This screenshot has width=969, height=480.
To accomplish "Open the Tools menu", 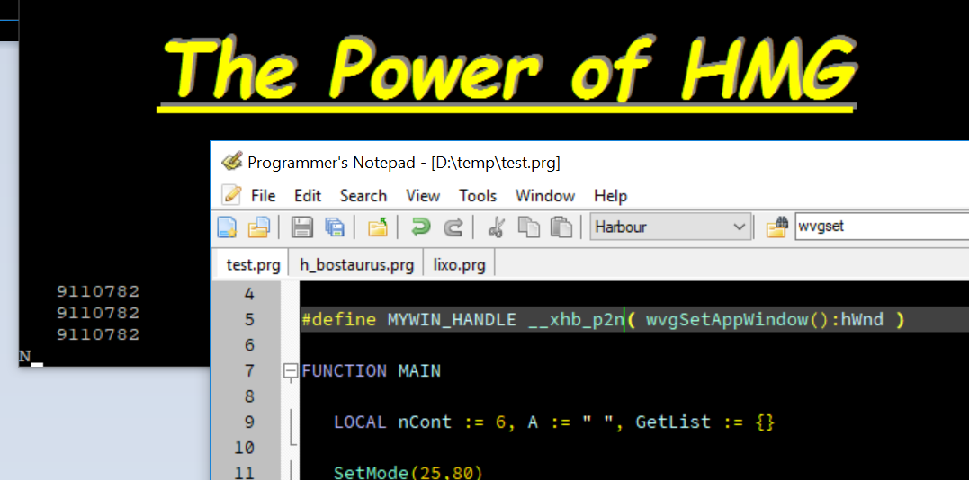I will tap(478, 196).
